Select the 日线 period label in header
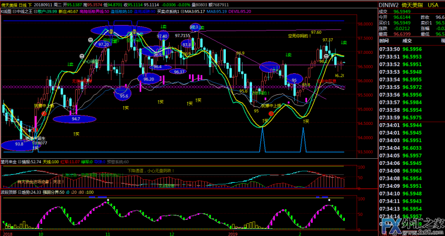The width and height of the screenshot is (445, 236). coord(23,5)
